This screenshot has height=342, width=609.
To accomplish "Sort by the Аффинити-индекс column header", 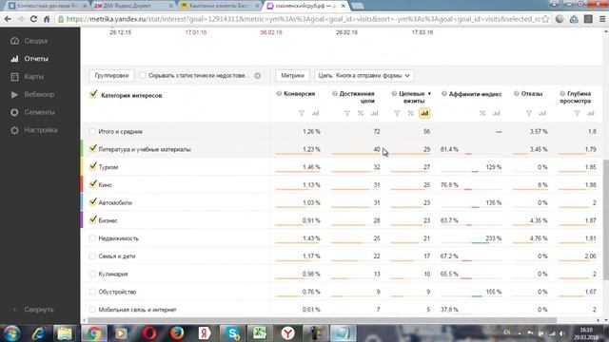I will pyautogui.click(x=475, y=94).
